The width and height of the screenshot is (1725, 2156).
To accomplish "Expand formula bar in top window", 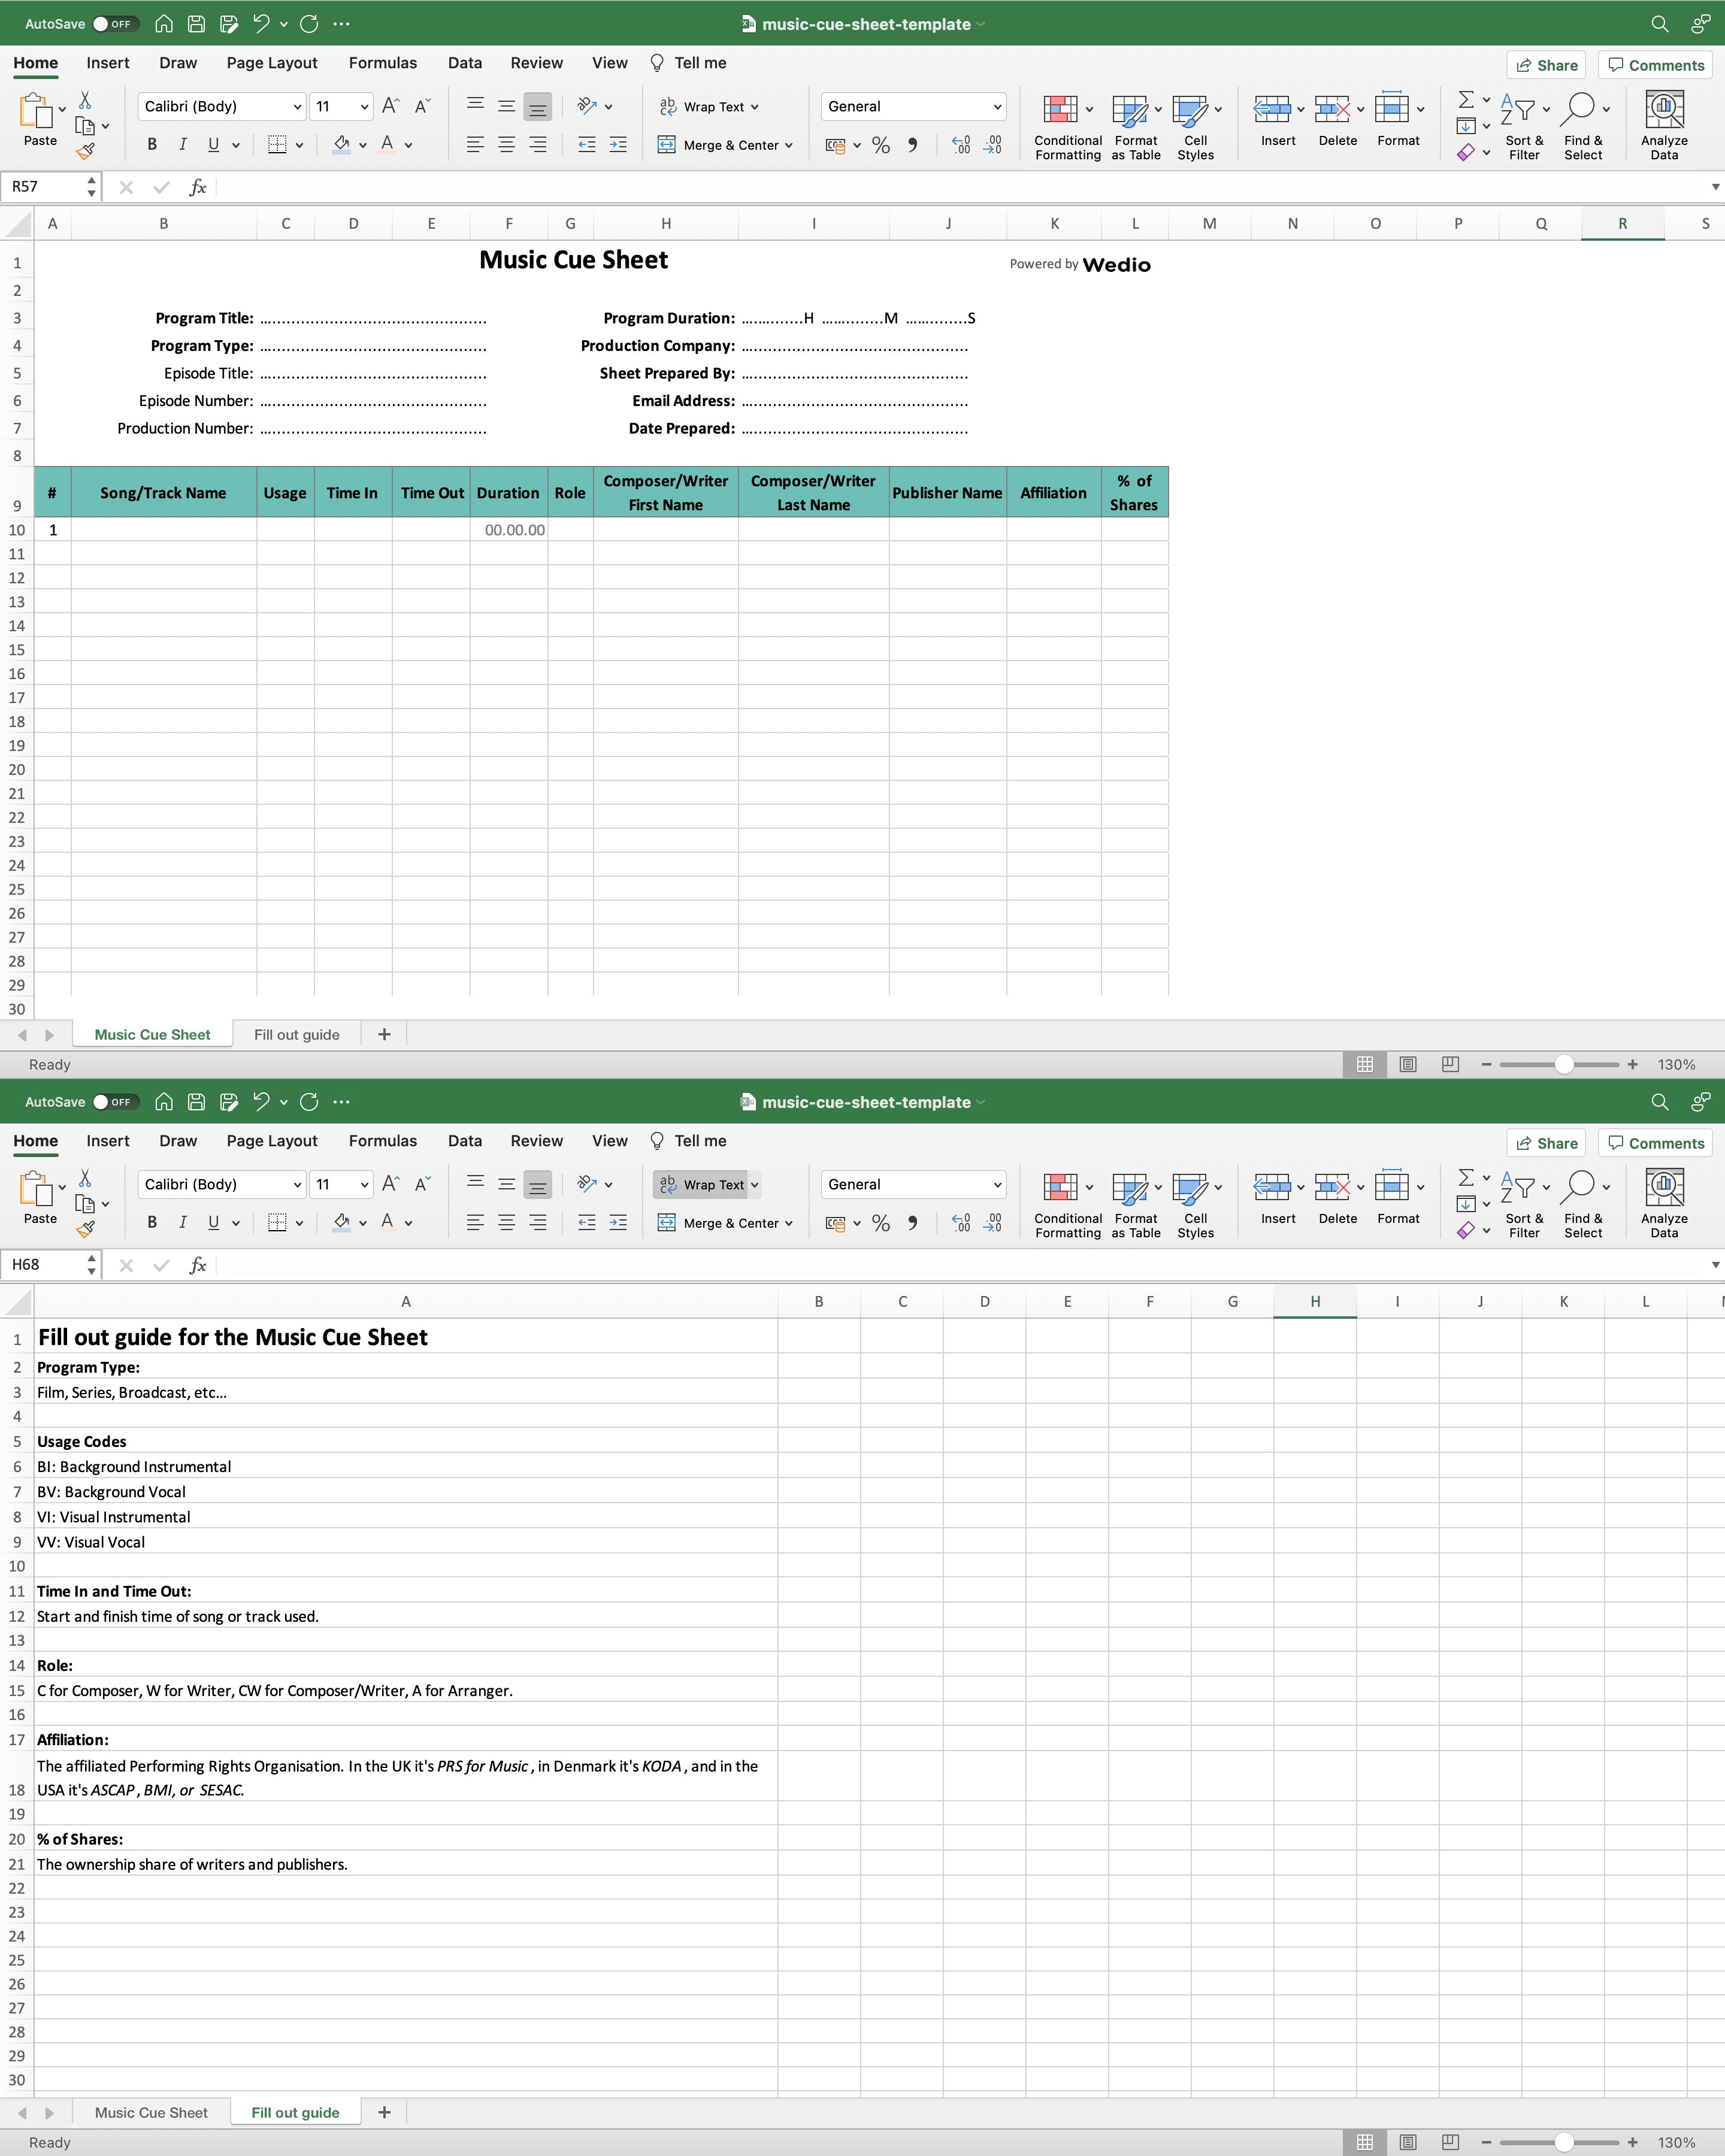I will tap(1715, 187).
